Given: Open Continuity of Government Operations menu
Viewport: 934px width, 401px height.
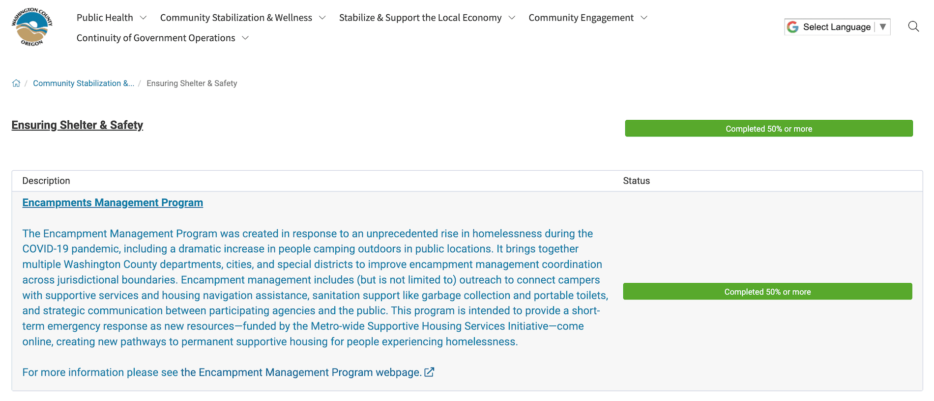Looking at the screenshot, I should click(x=156, y=38).
